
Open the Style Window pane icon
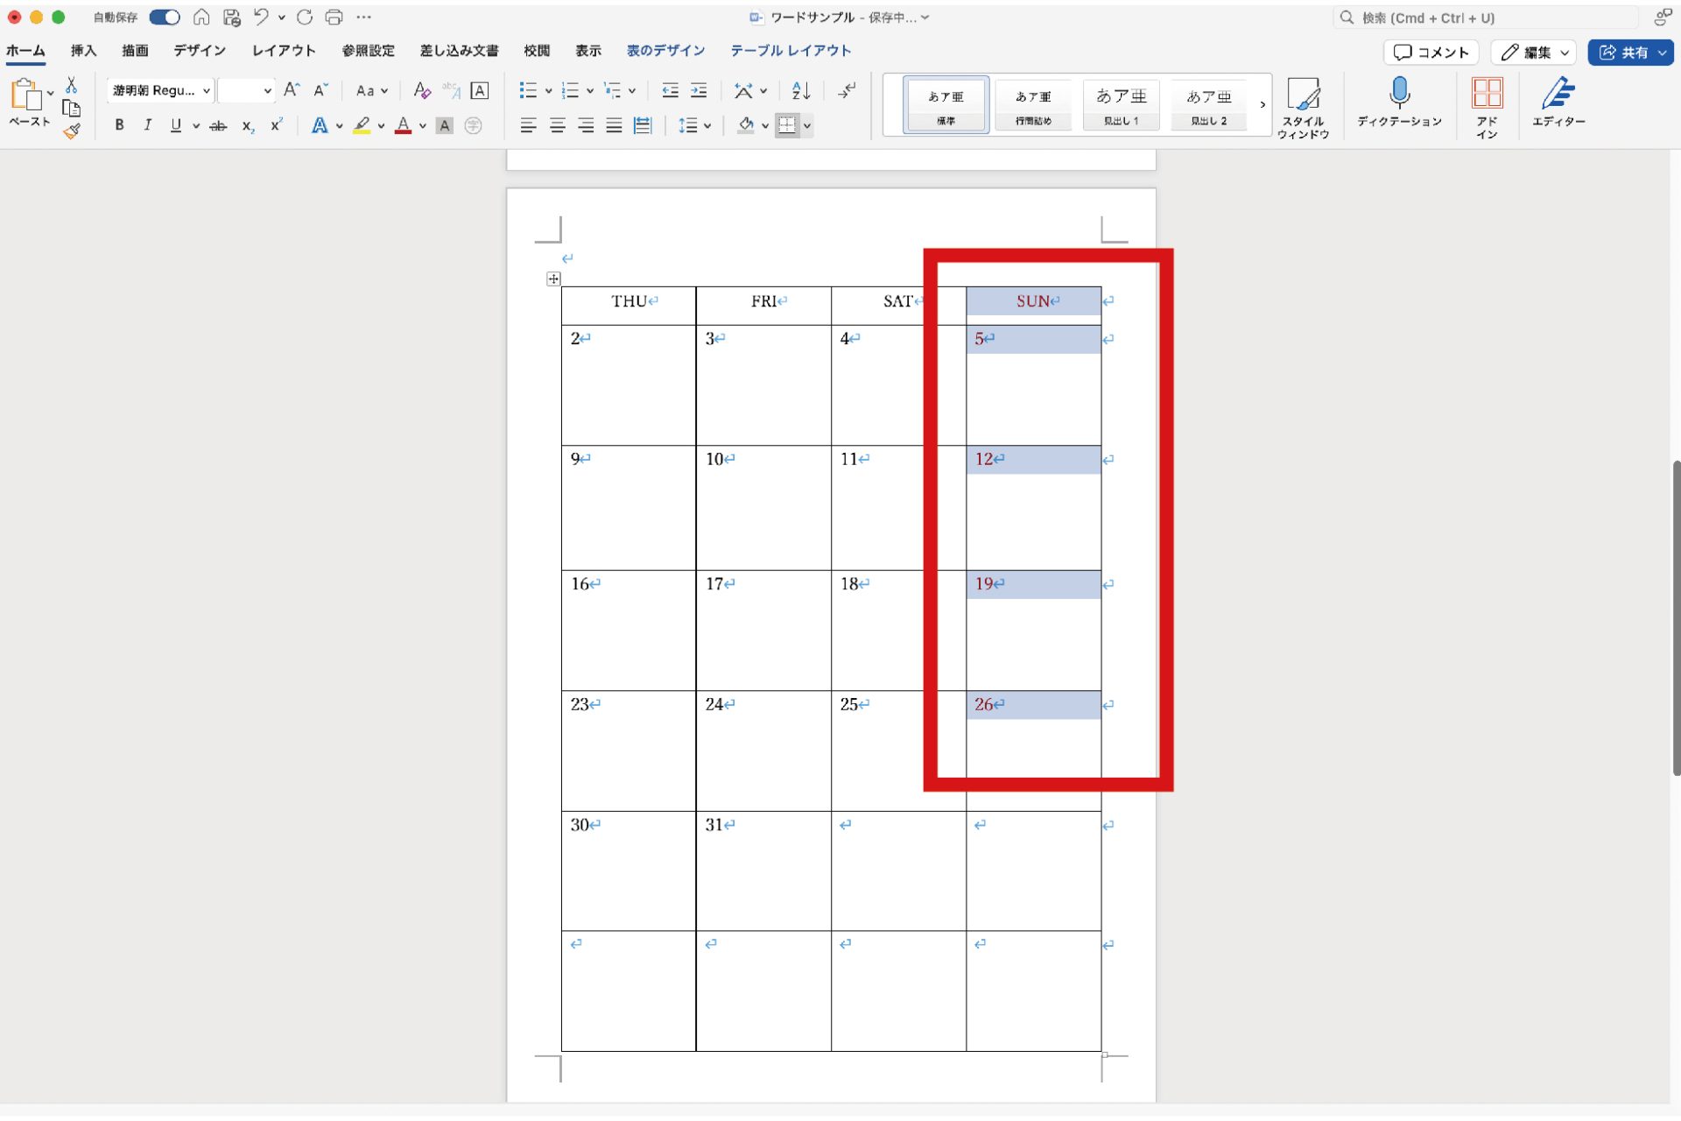click(1303, 95)
